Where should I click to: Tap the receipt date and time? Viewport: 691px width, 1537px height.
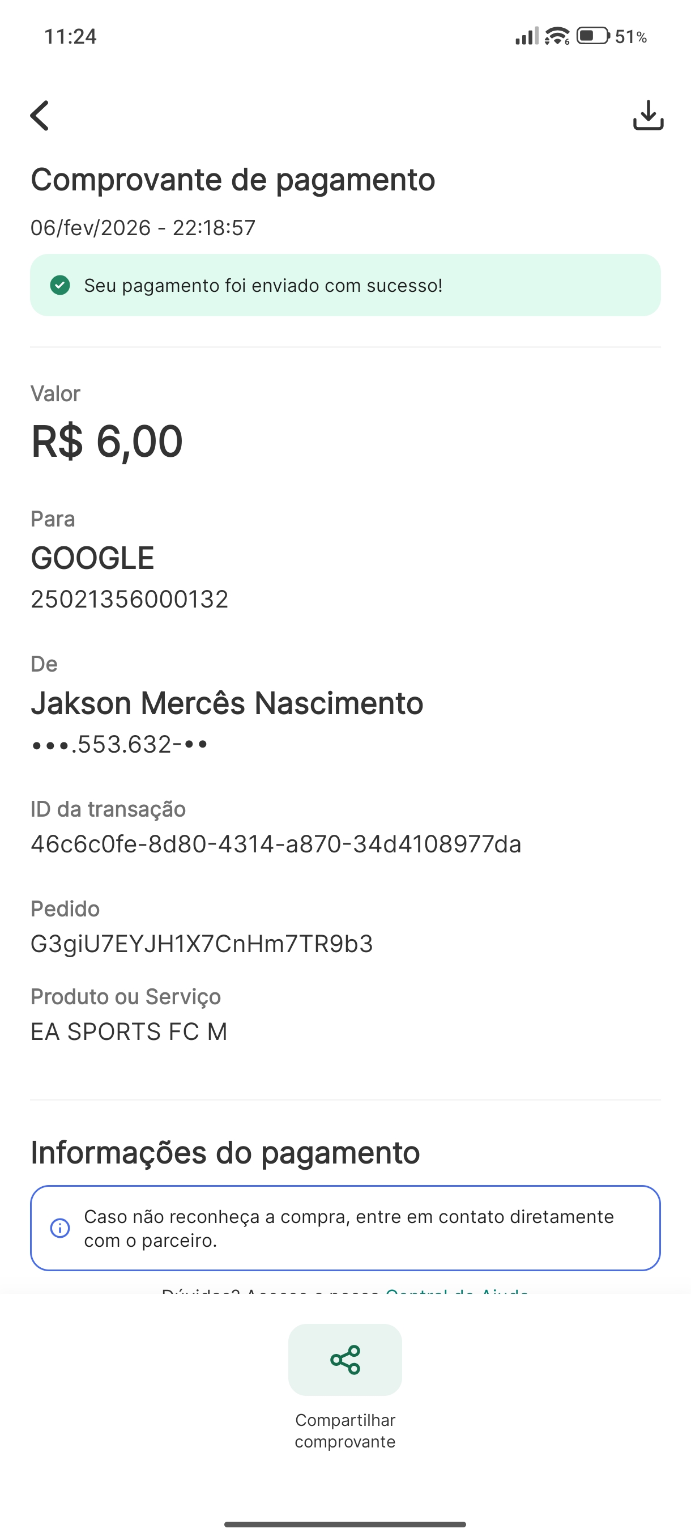pos(143,228)
